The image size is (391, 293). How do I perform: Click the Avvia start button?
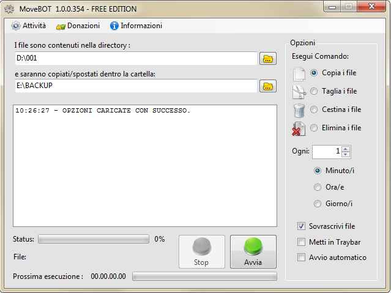pos(253,251)
